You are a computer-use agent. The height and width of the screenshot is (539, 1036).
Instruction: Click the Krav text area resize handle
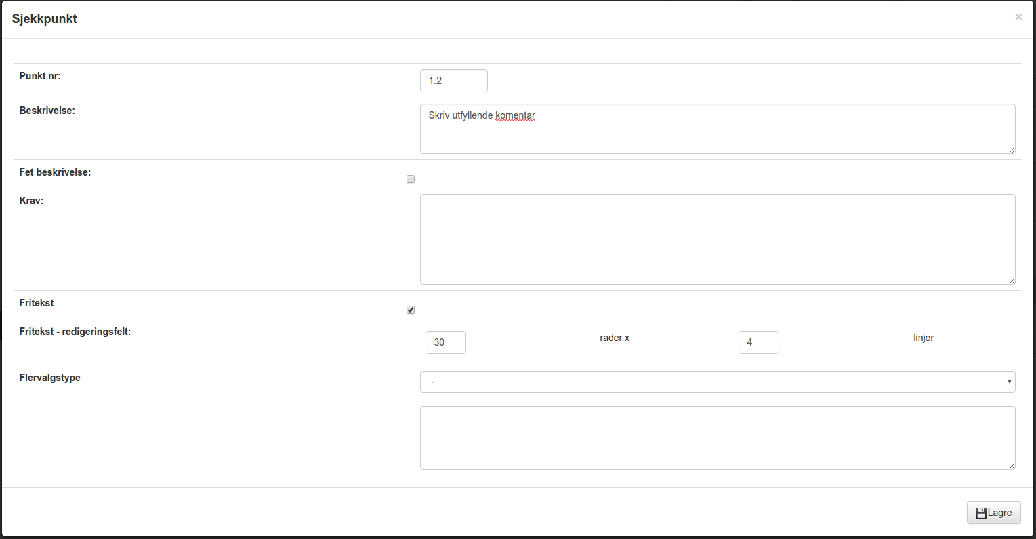1012,281
